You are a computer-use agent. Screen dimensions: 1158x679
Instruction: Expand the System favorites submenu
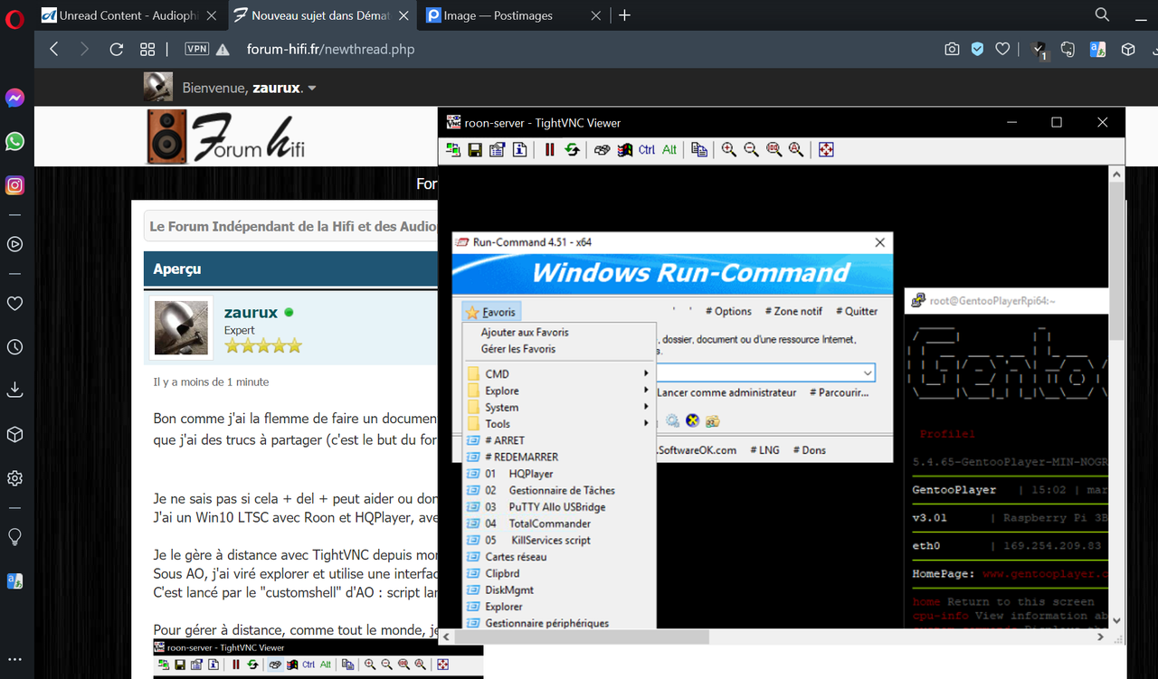click(x=558, y=407)
